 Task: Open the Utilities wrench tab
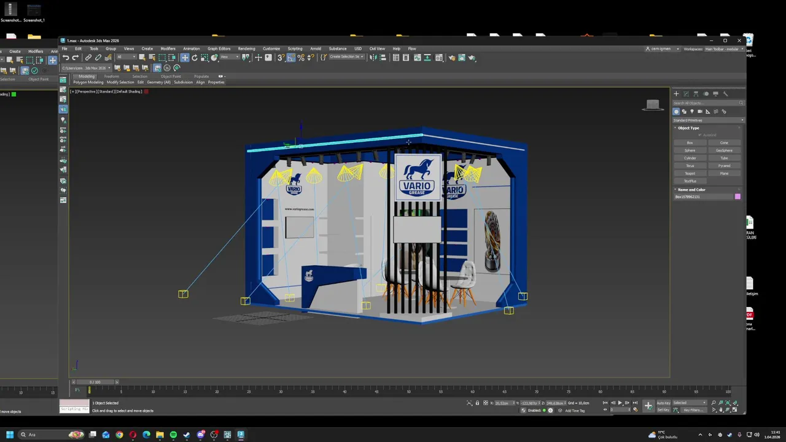(x=725, y=94)
